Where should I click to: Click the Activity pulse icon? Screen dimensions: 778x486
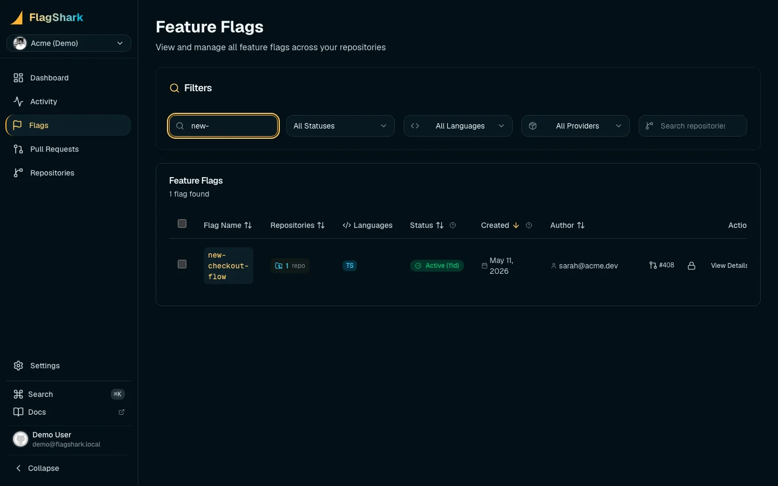18,102
